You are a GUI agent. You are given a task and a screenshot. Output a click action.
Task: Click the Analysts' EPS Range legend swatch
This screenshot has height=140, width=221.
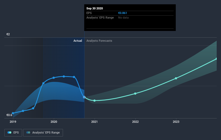28,132
